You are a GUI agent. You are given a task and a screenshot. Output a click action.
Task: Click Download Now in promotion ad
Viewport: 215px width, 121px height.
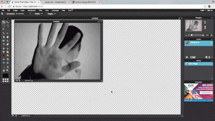coord(206,93)
